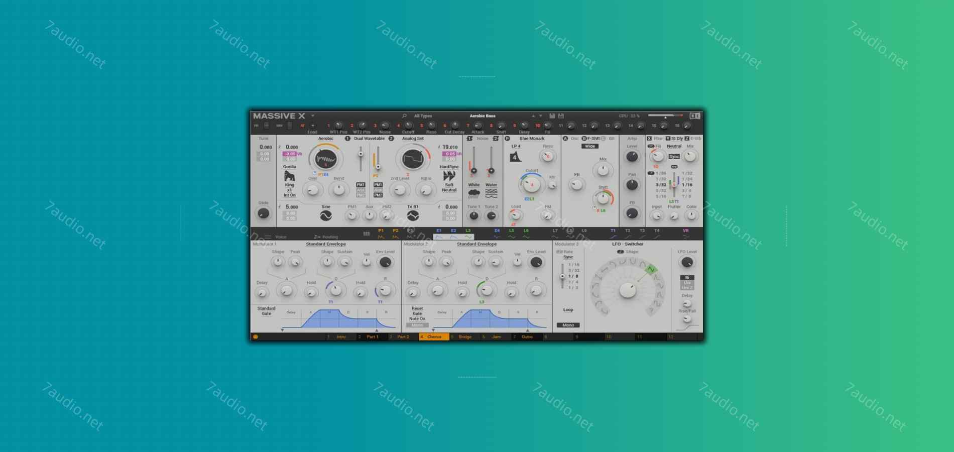Click the LP 4 filter shape icon
Image resolution: width=954 pixels, height=452 pixels.
[x=516, y=157]
